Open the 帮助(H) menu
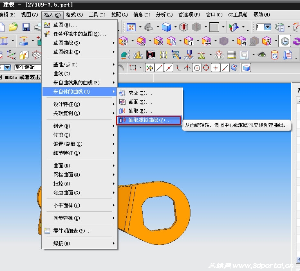Image resolution: width=300 pixels, height=271 pixels. 262,15
